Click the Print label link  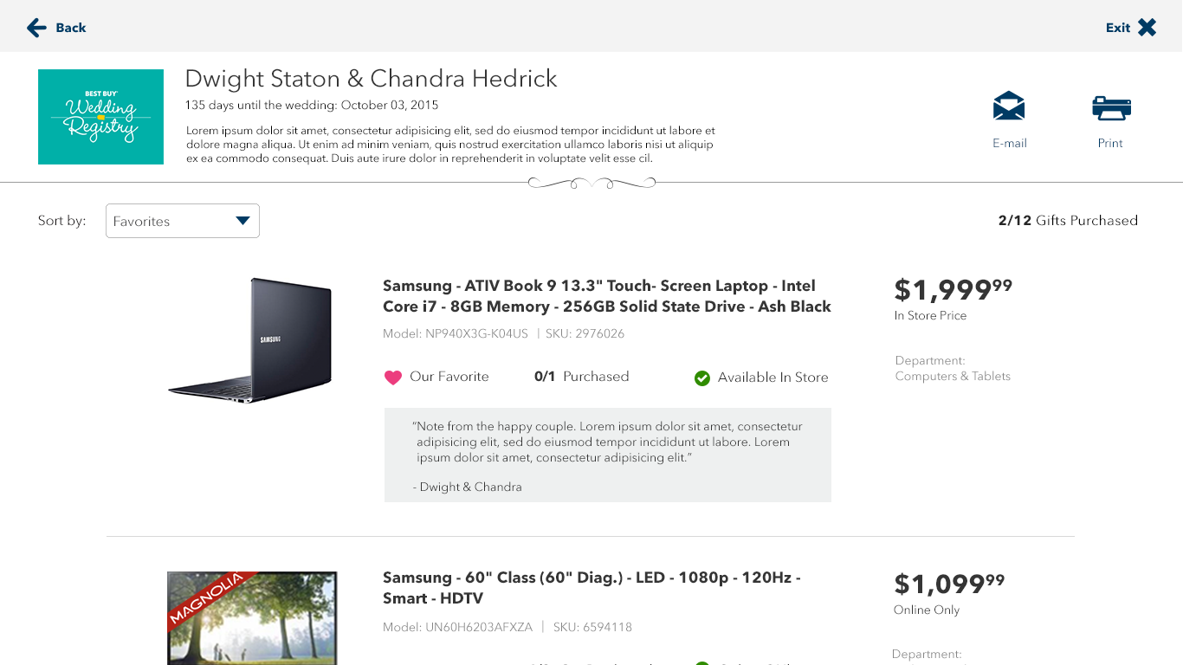[1110, 143]
